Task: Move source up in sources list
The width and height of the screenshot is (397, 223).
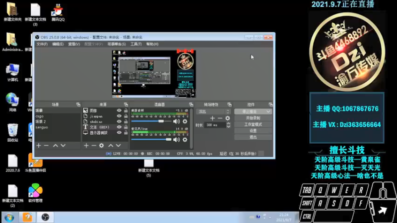Action: (x=111, y=145)
